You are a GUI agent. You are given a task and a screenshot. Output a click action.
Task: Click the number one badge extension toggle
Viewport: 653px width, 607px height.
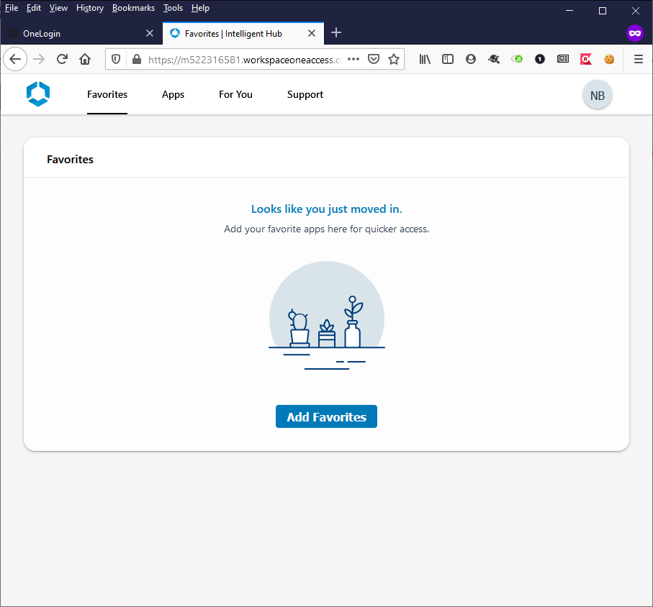540,59
